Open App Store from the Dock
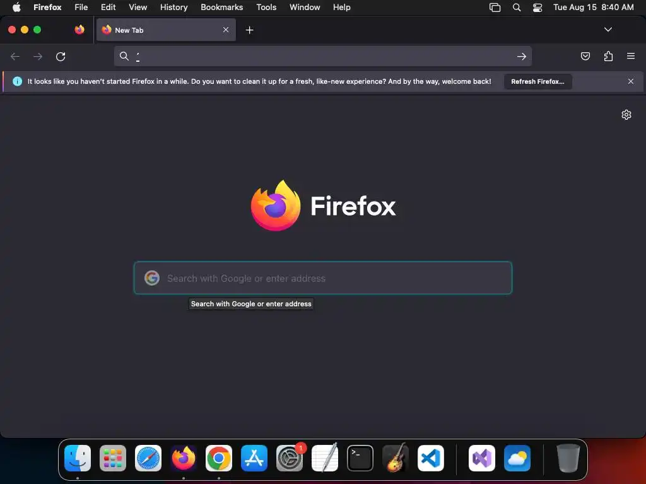This screenshot has width=646, height=484. (x=254, y=458)
